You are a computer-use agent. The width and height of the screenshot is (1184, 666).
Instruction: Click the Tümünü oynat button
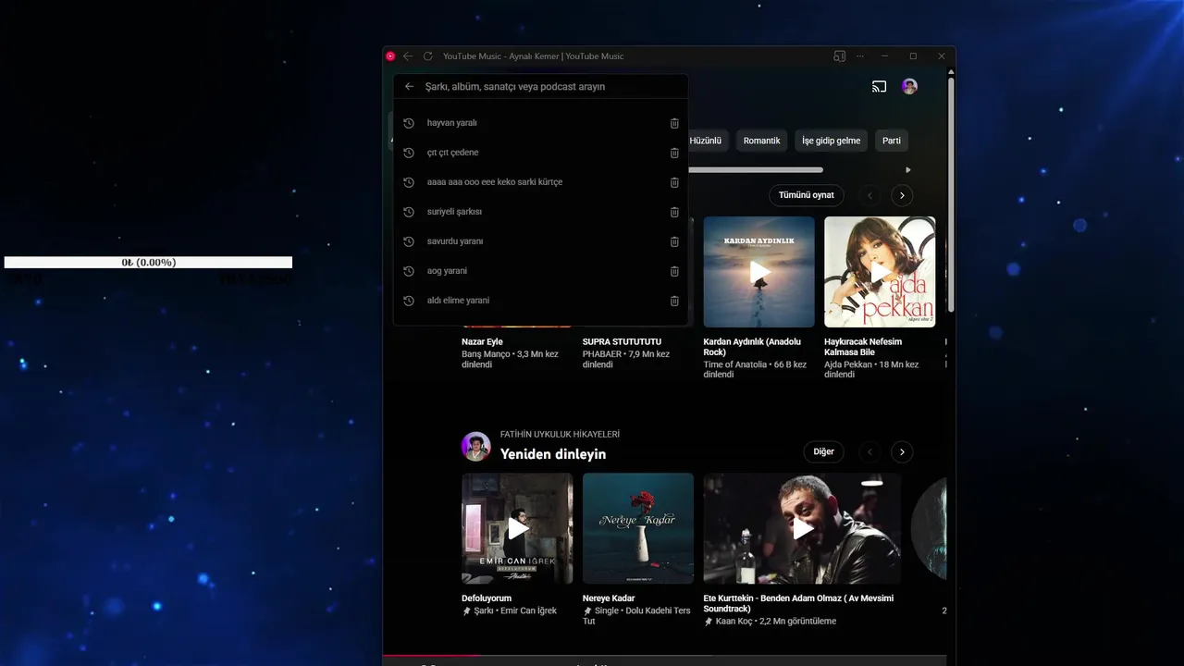pyautogui.click(x=806, y=195)
